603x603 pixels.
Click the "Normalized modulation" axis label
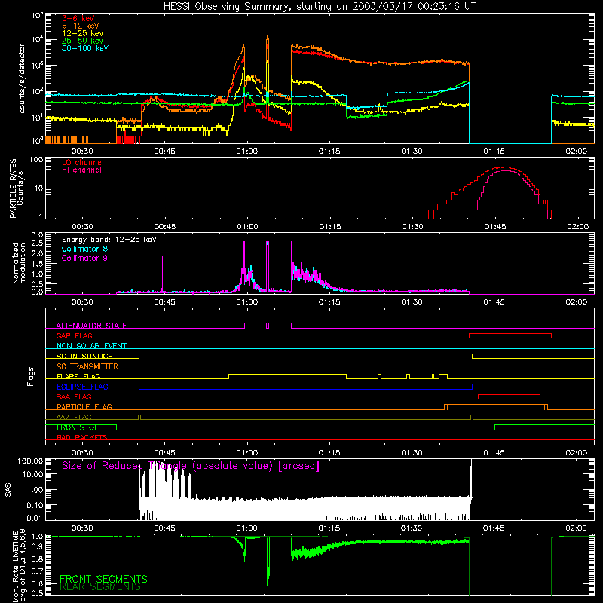coord(19,263)
